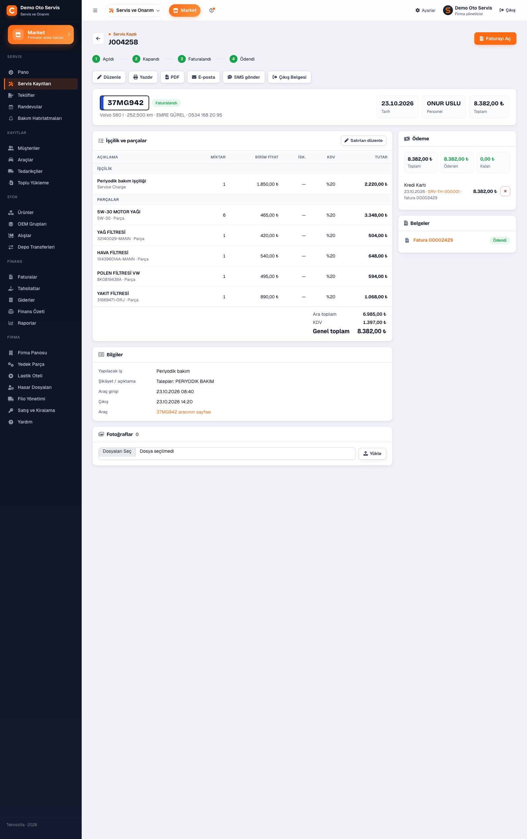Open Toplu Yükleme in the sidebar
The image size is (527, 839).
tap(41, 182)
